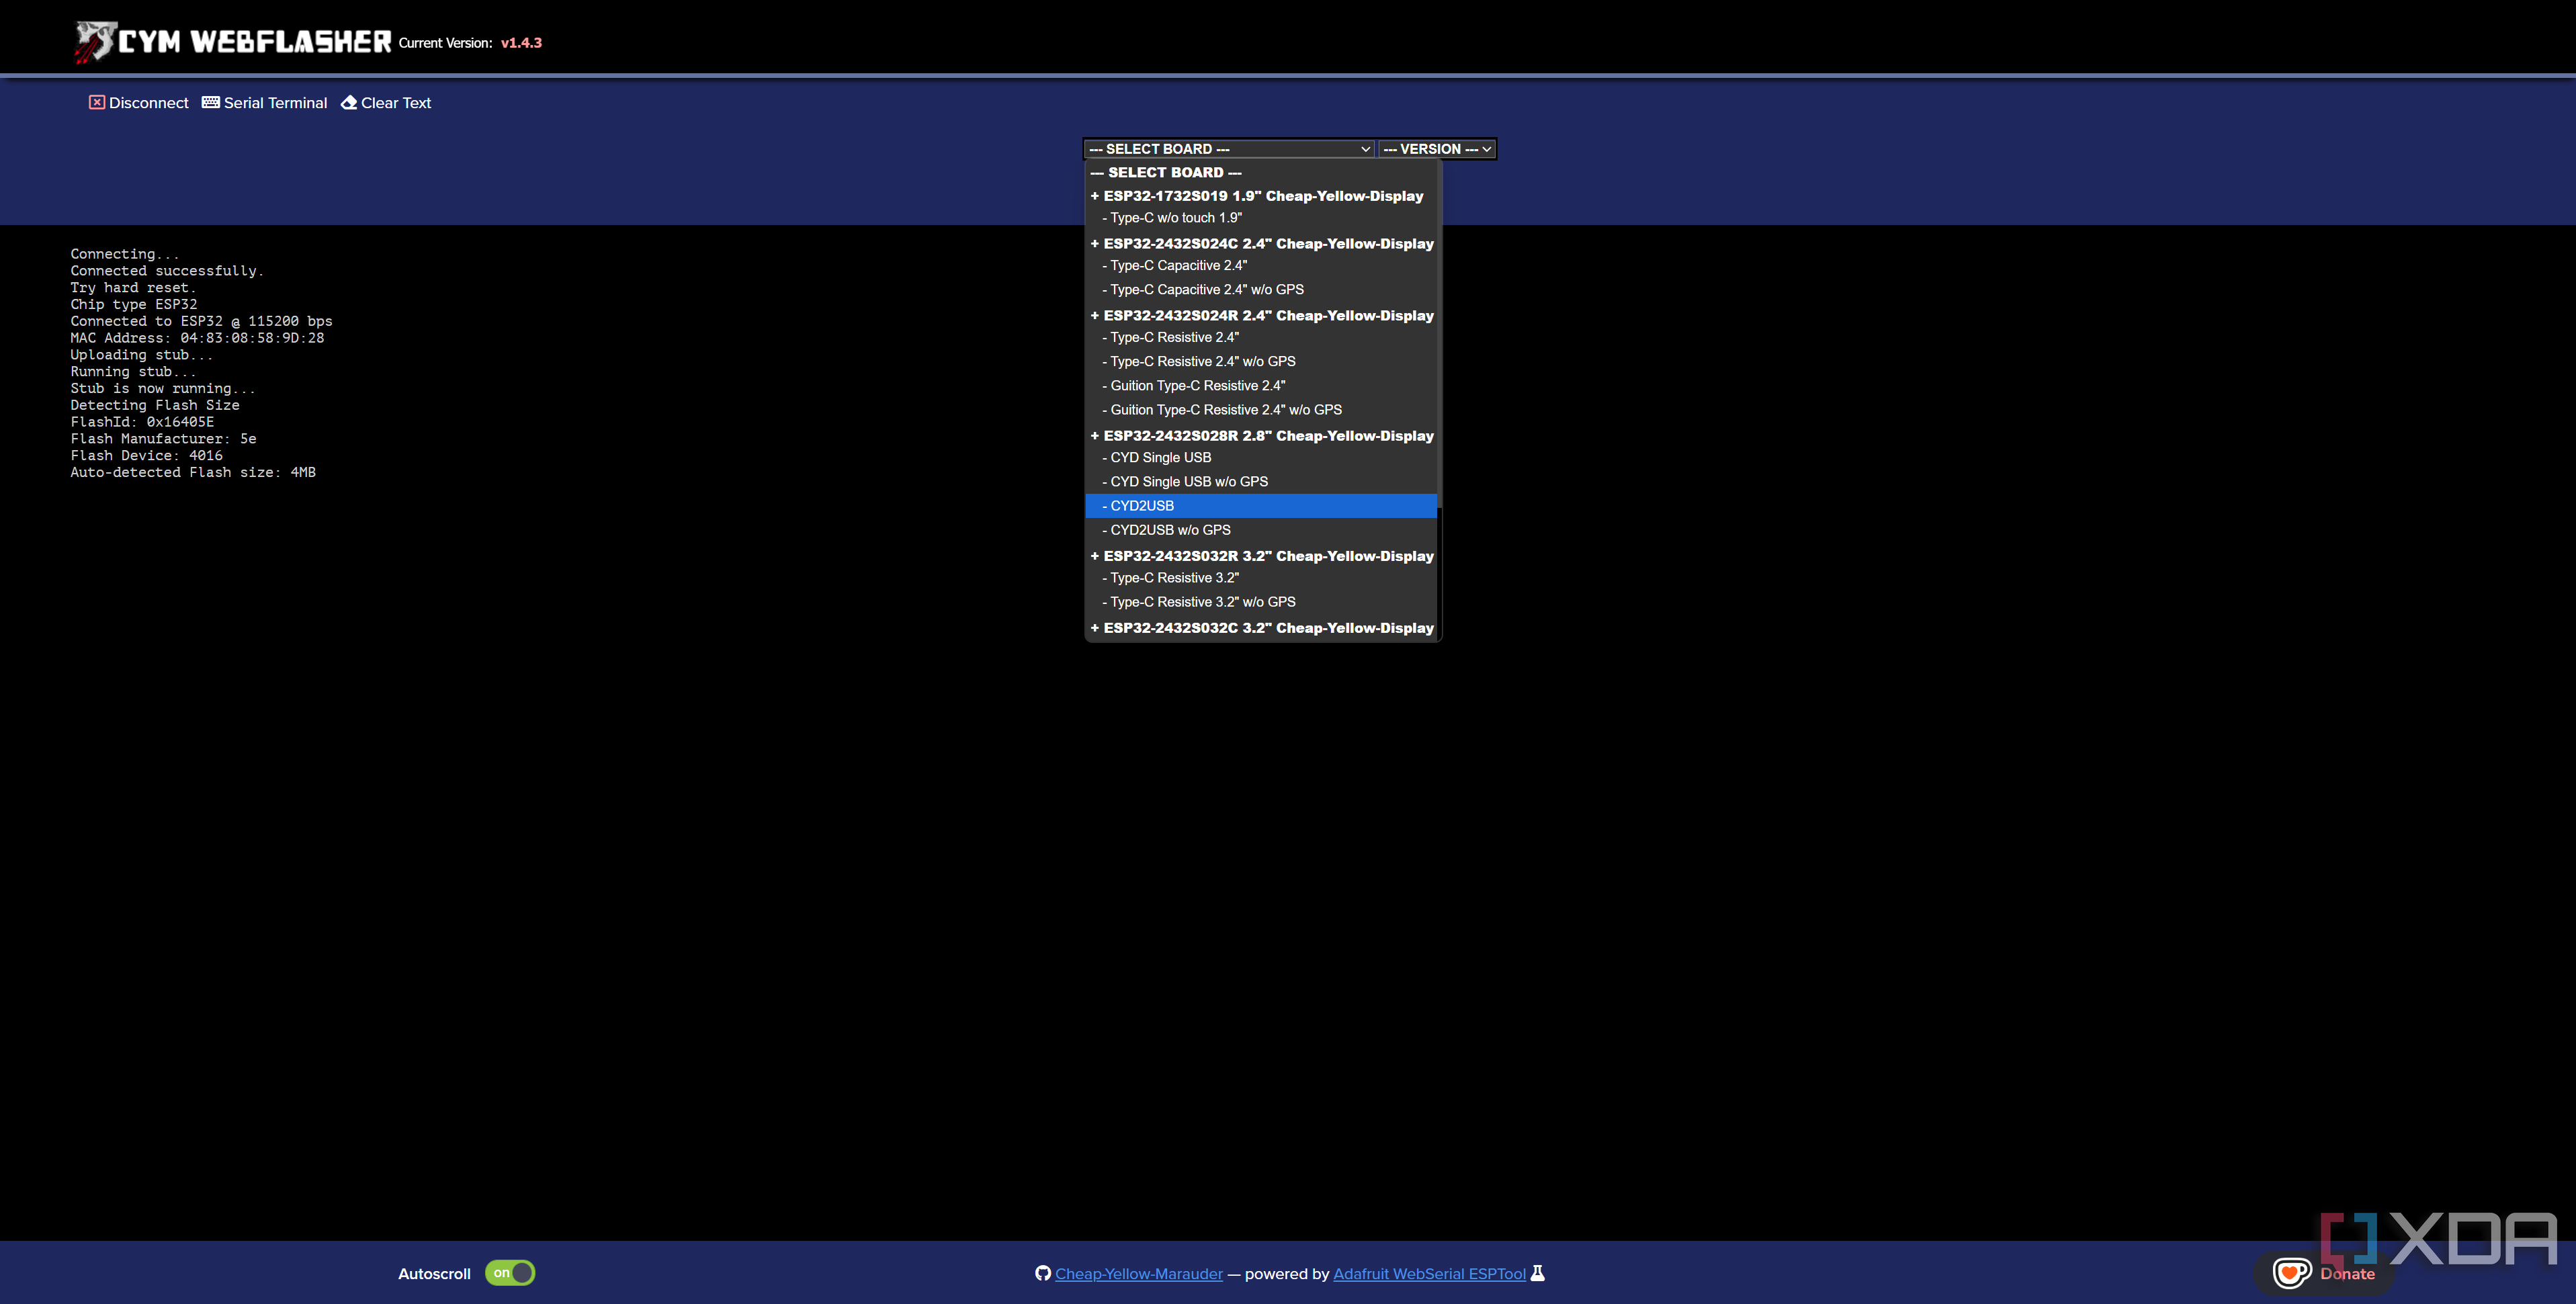Click Clear Text to wipe log
The image size is (2576, 1304).
pyautogui.click(x=396, y=103)
